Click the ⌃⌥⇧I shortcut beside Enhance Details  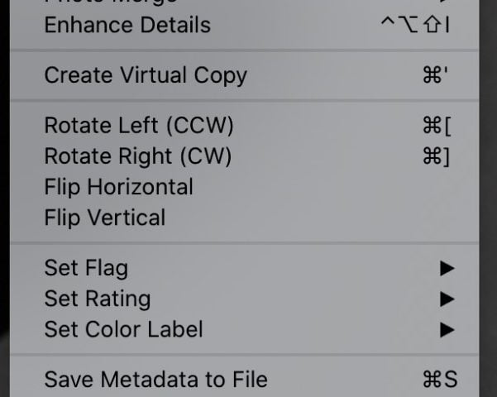point(415,25)
